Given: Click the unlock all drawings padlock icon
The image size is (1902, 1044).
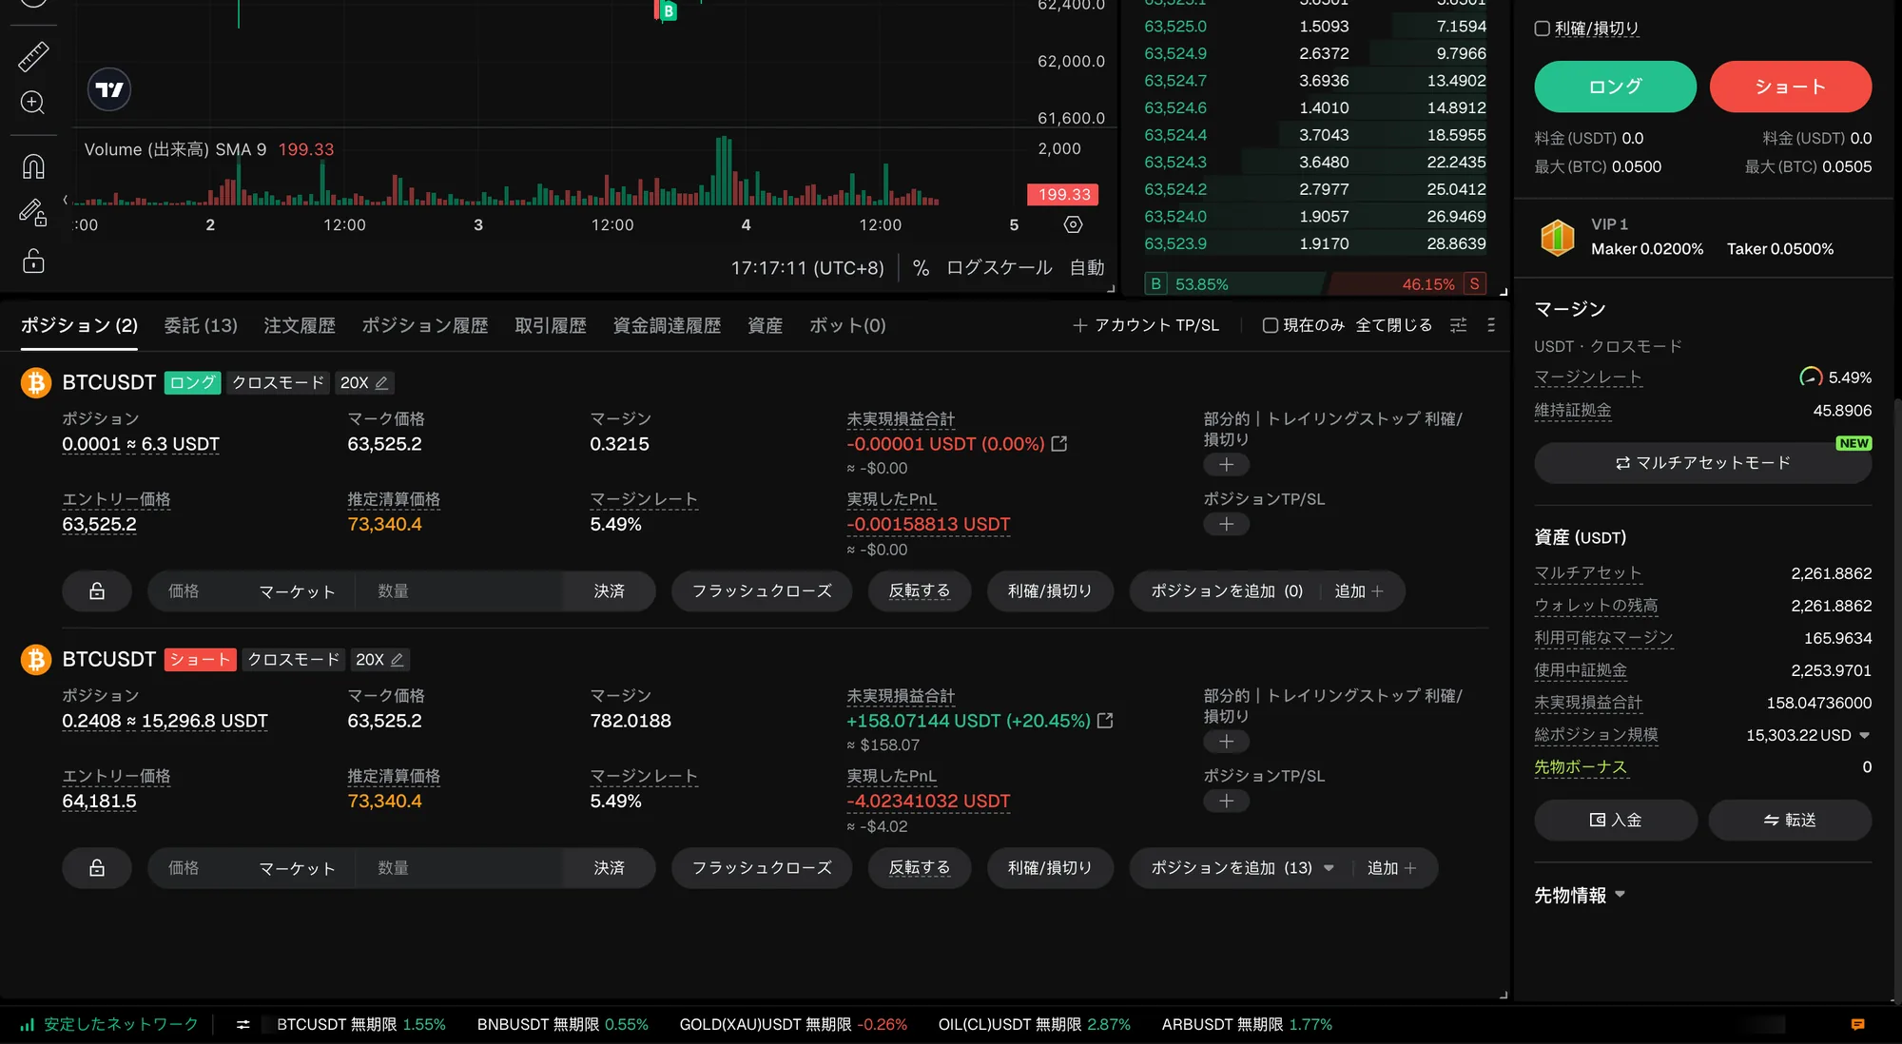Looking at the screenshot, I should tap(33, 261).
